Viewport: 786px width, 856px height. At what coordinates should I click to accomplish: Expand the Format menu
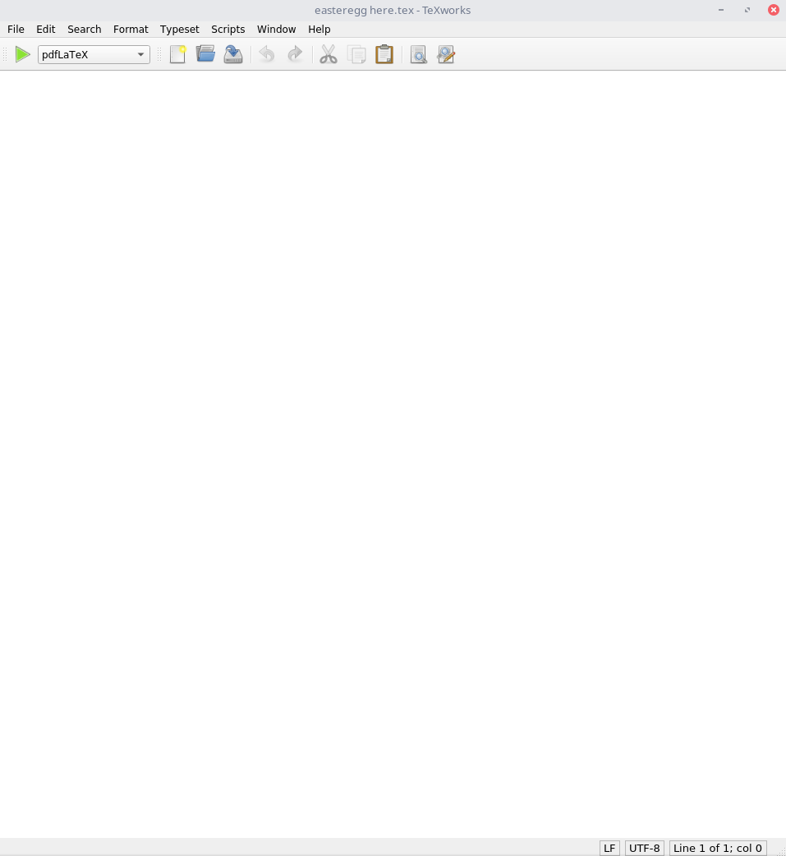click(131, 29)
